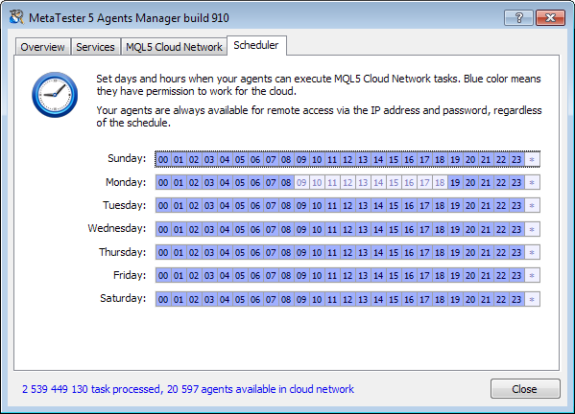Enable Monday hour 11

click(332, 183)
